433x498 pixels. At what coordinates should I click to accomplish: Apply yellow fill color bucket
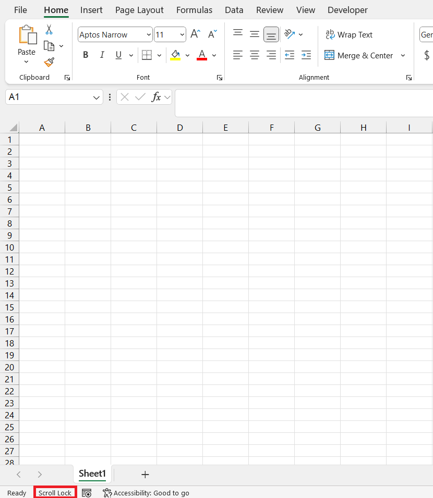[x=175, y=55]
